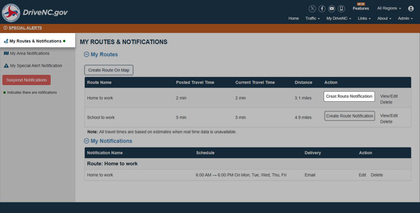Click the Schedule column header
The image size is (420, 213).
(x=205, y=153)
